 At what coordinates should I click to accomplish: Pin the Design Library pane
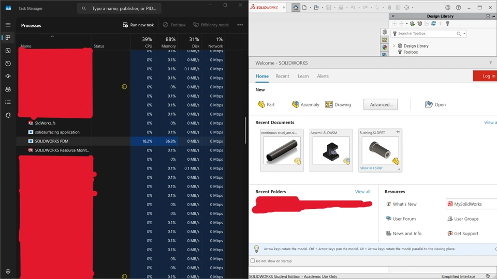pyautogui.click(x=493, y=16)
